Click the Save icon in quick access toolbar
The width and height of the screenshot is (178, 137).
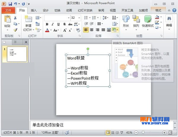click(10, 4)
